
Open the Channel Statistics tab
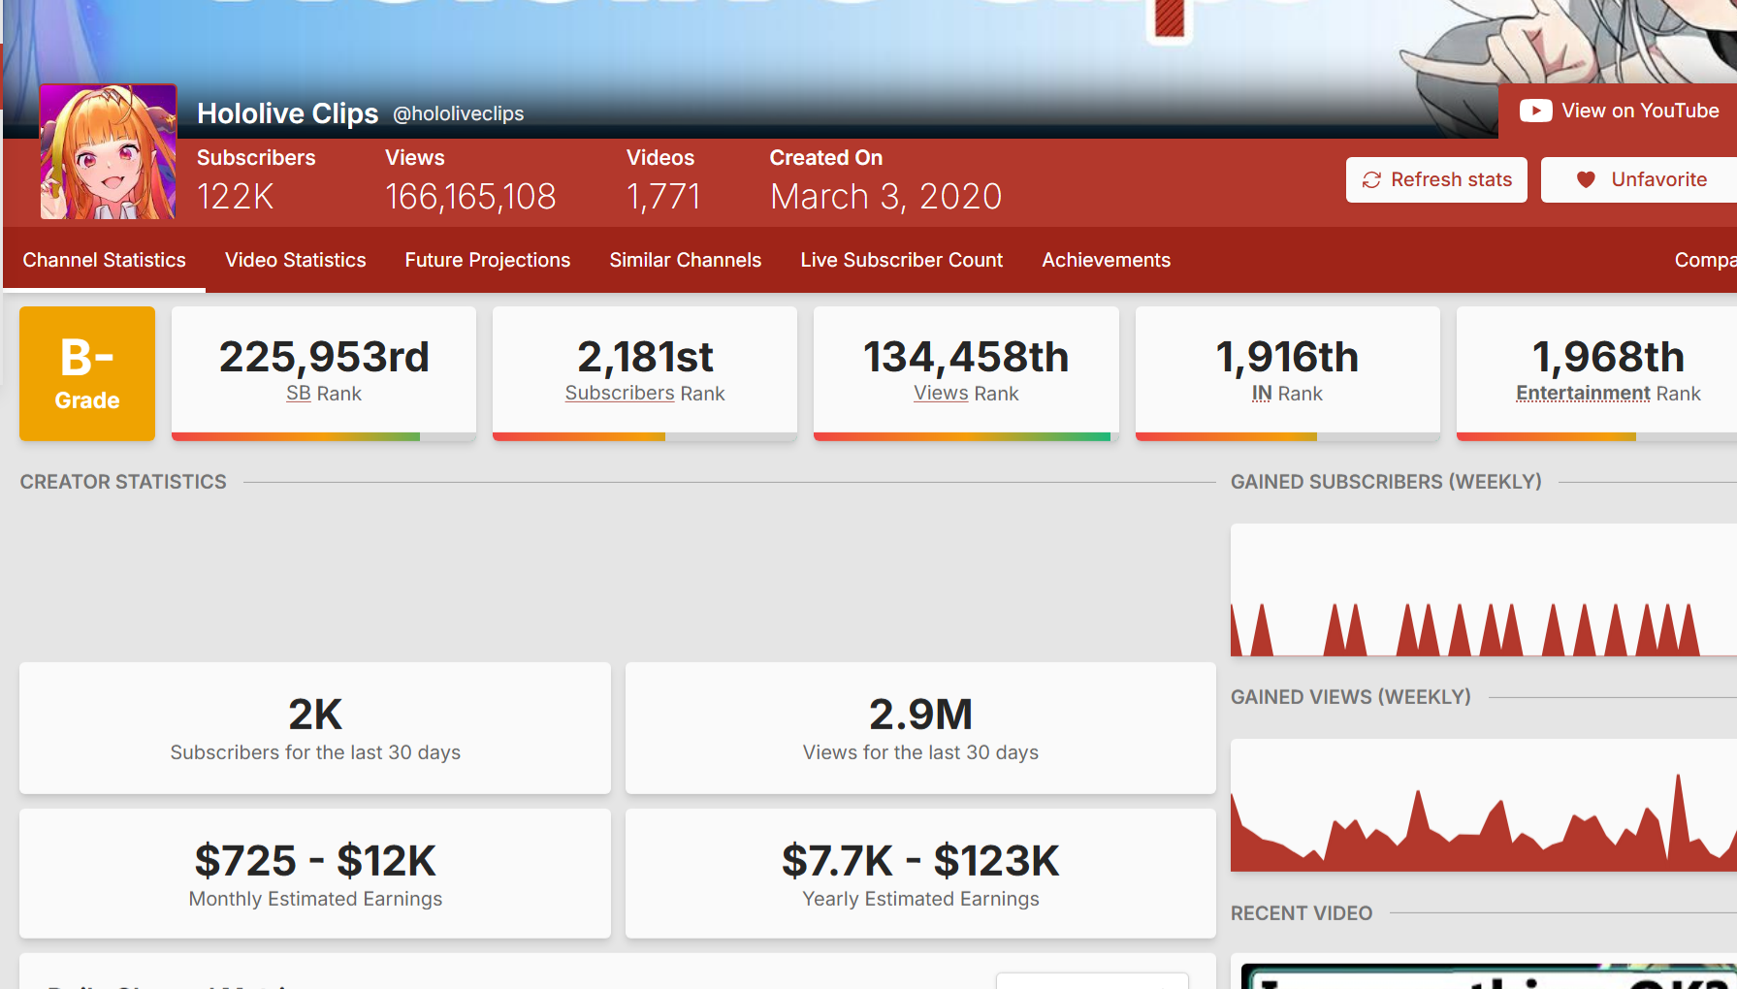coord(104,260)
